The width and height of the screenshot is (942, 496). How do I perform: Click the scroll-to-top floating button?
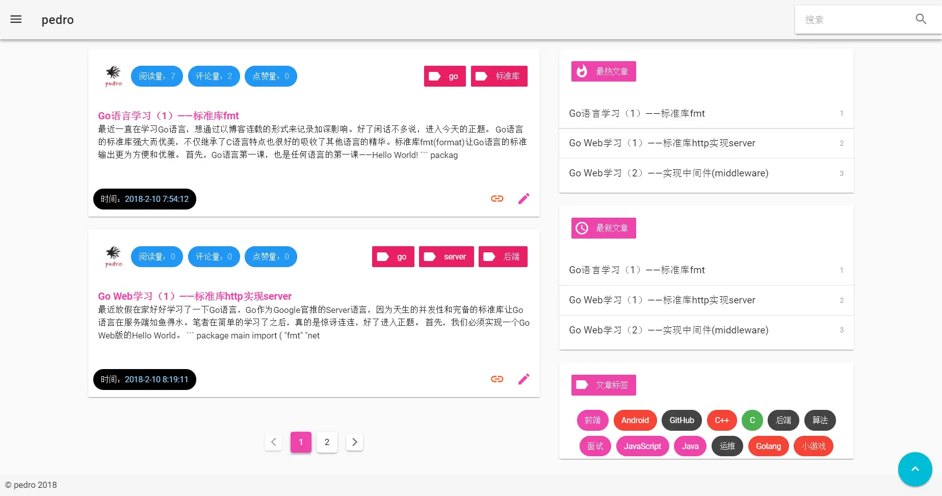tap(915, 469)
